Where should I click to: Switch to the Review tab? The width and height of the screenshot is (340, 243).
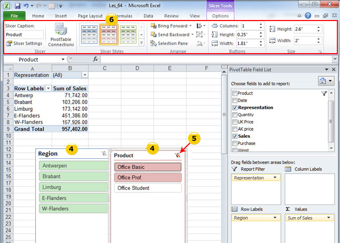pos(171,16)
